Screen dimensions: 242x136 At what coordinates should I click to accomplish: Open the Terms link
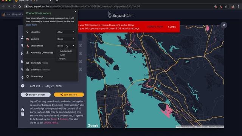(54, 119)
